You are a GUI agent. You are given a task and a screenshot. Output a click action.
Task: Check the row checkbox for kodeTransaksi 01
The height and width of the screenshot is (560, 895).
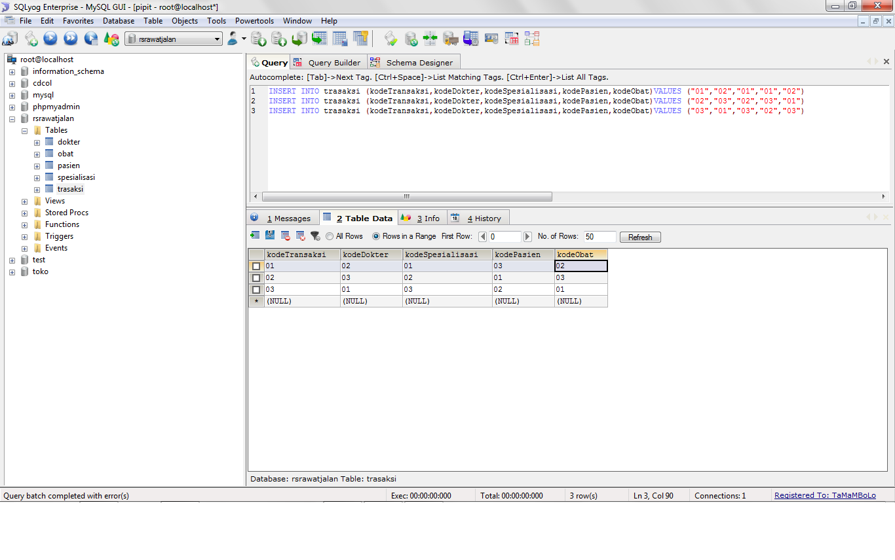256,266
